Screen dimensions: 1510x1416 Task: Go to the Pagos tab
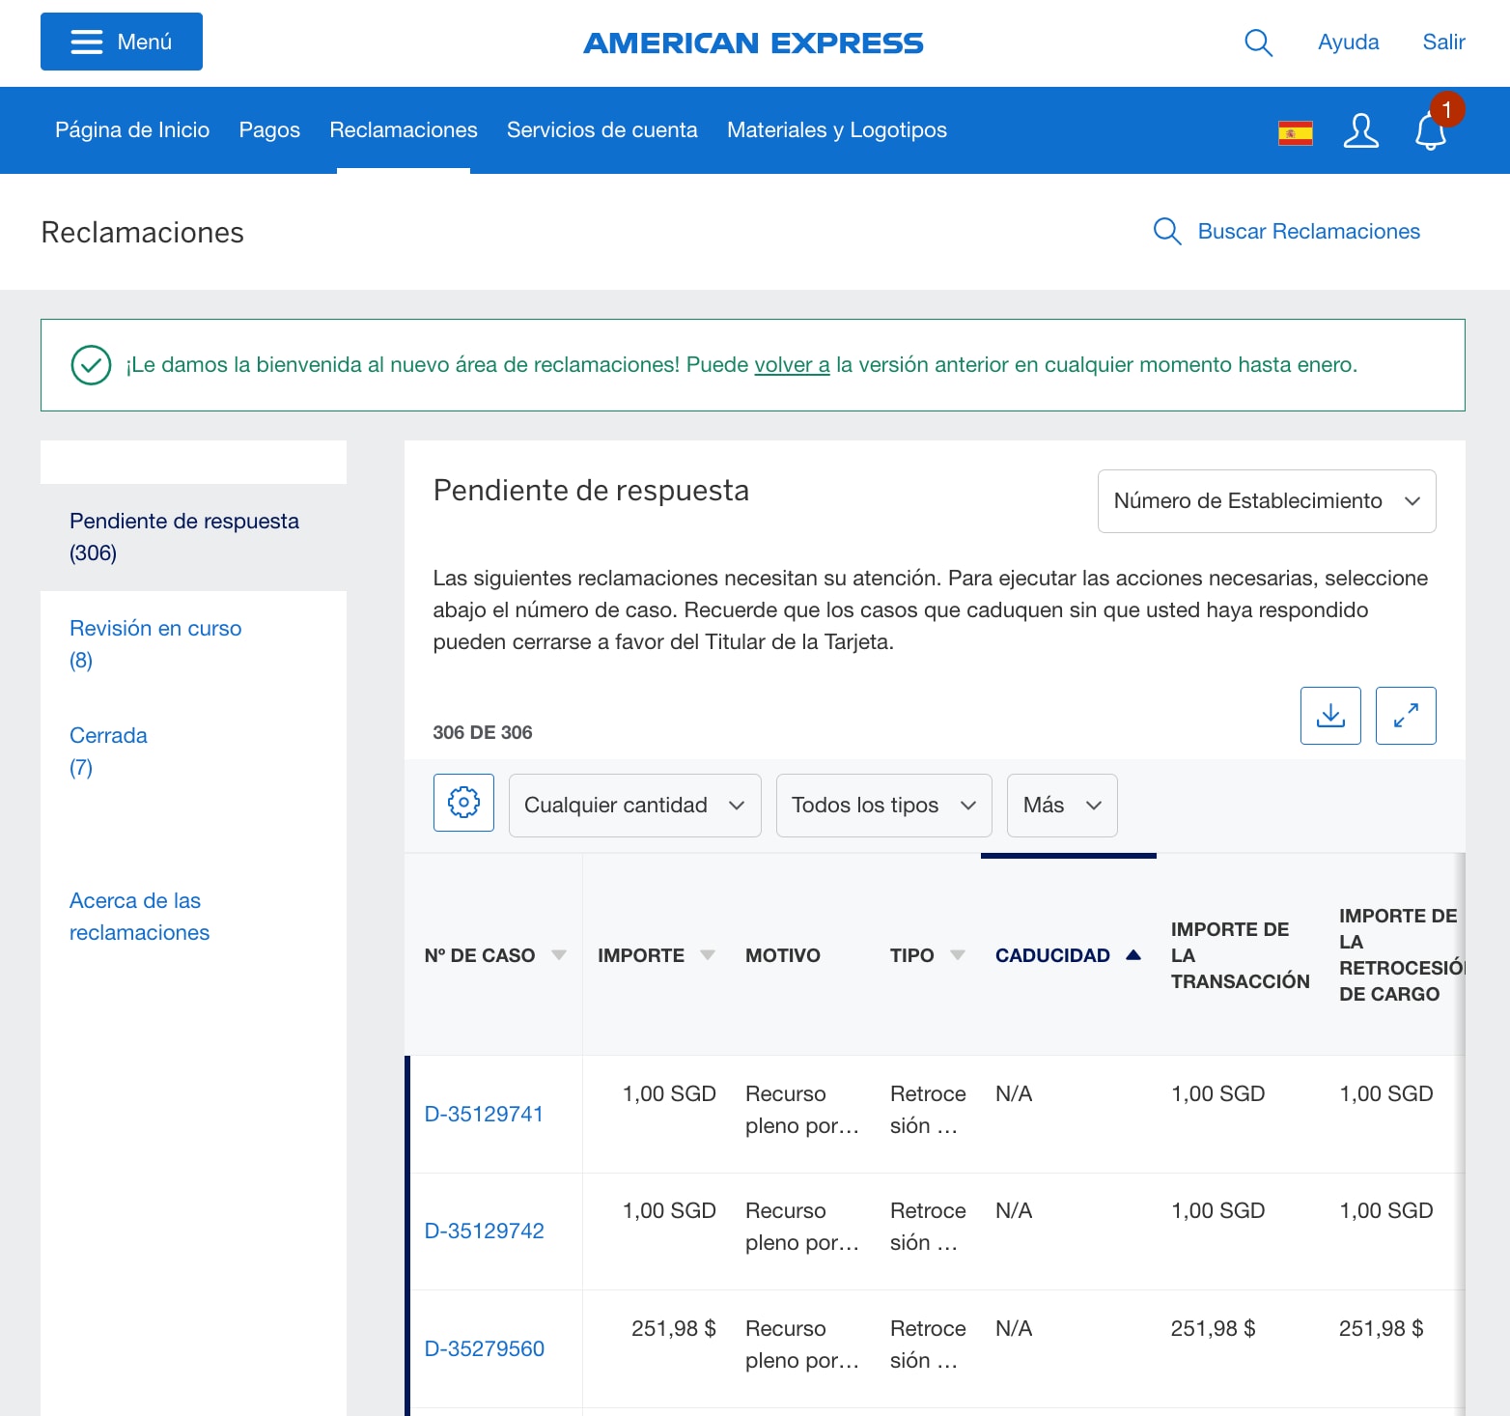pyautogui.click(x=269, y=130)
